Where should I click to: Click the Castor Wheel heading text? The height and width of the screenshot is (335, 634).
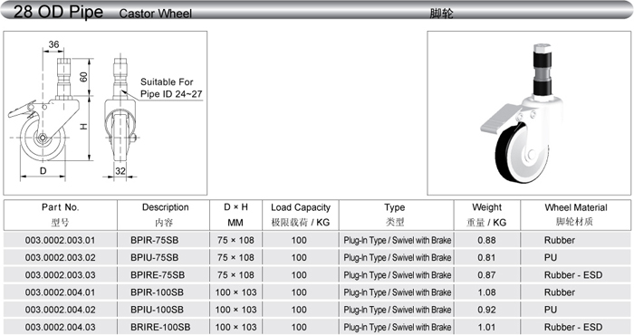[x=155, y=14]
